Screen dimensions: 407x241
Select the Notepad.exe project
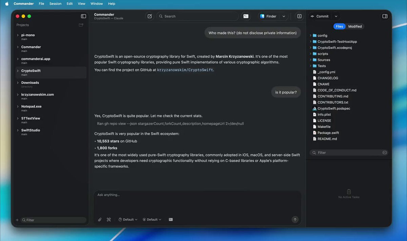50,108
